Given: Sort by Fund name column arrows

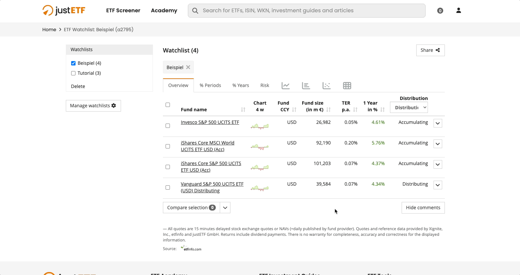Looking at the screenshot, I should point(243,110).
